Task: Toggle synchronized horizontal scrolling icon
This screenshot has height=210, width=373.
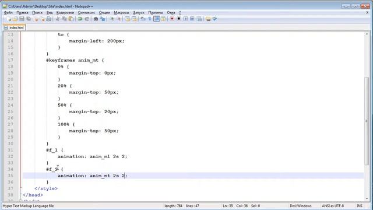Action: (x=134, y=19)
